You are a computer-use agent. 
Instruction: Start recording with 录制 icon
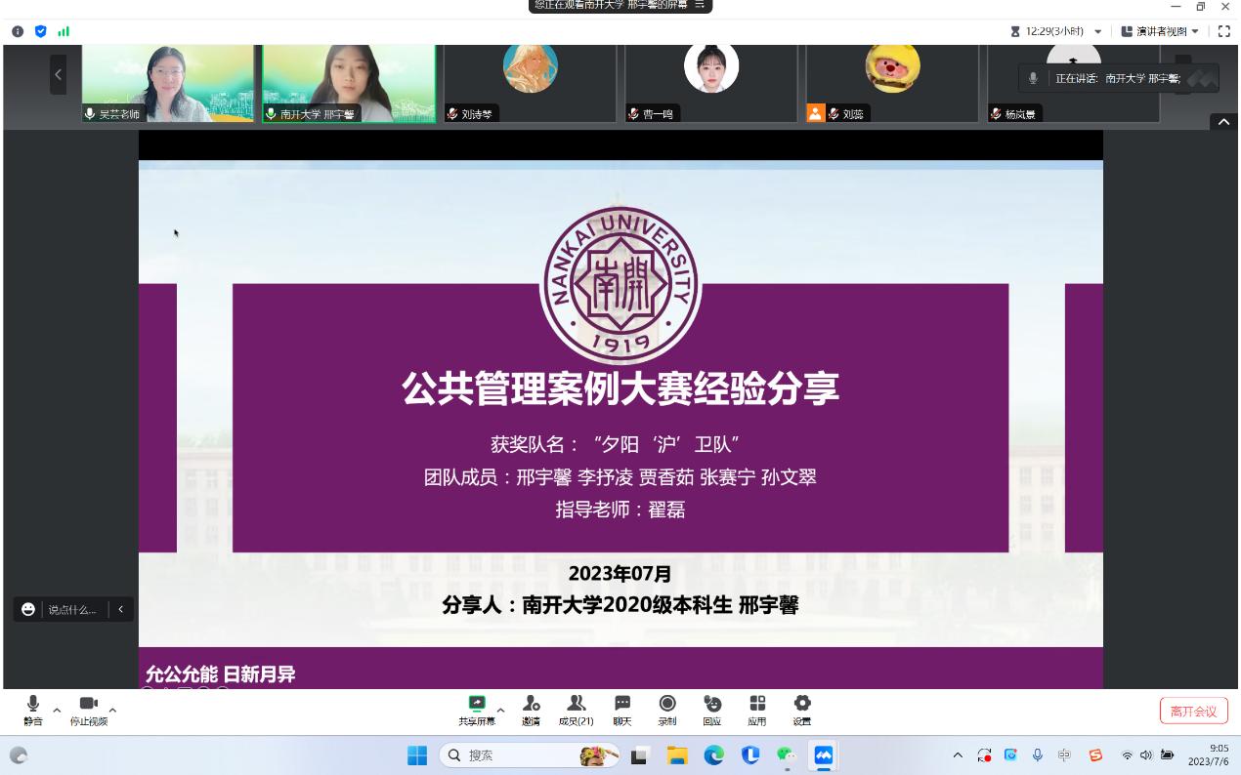[x=667, y=710]
